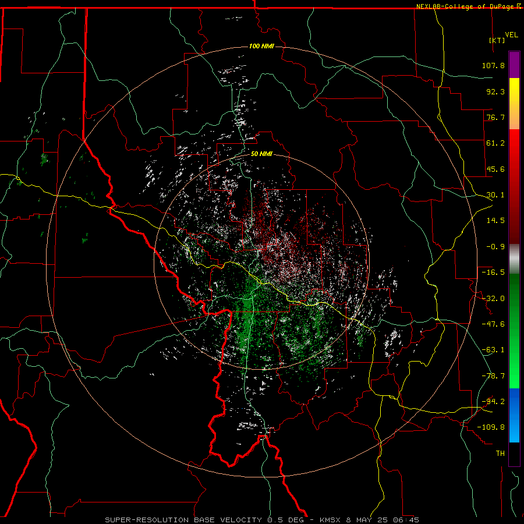Click the TH label at the bottom of the legend
The width and height of the screenshot is (524, 524).
coord(500,454)
